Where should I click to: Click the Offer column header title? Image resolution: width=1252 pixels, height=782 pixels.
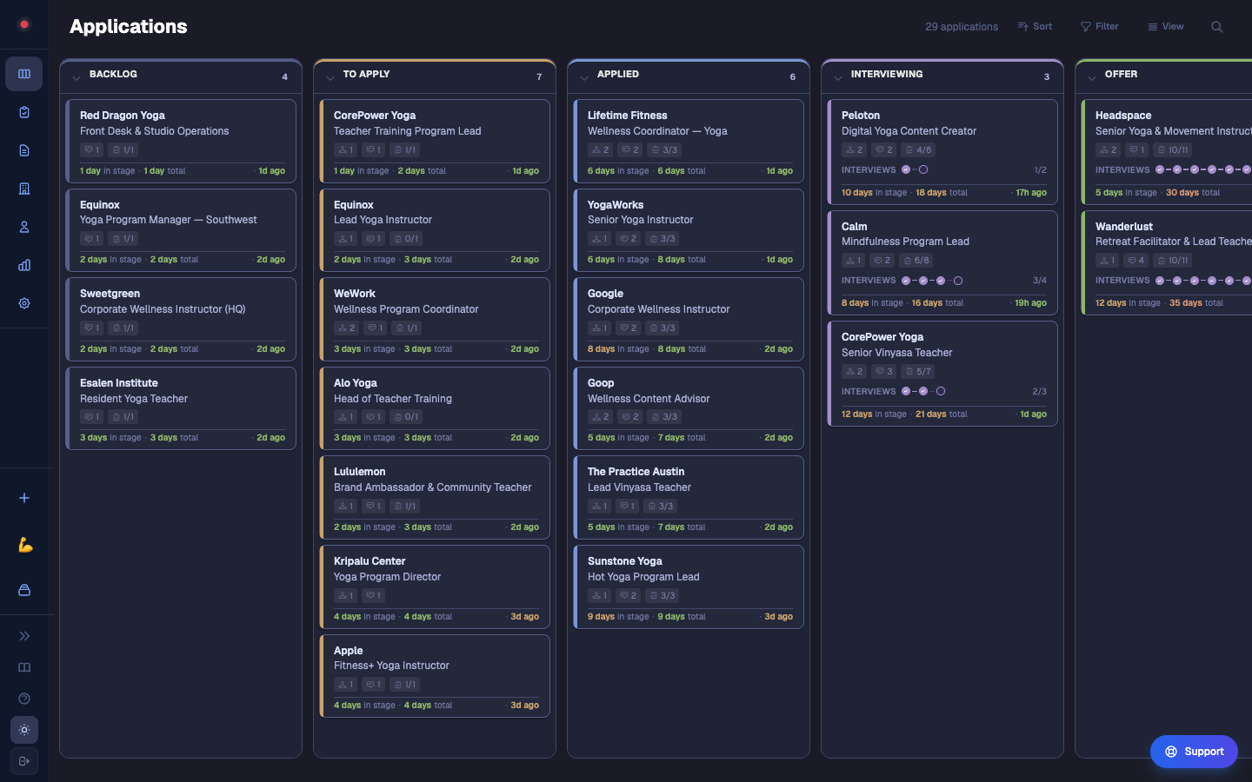pos(1121,74)
